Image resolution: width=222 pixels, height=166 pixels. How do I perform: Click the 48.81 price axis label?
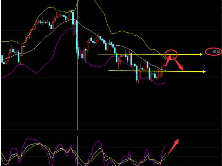tap(216, 52)
